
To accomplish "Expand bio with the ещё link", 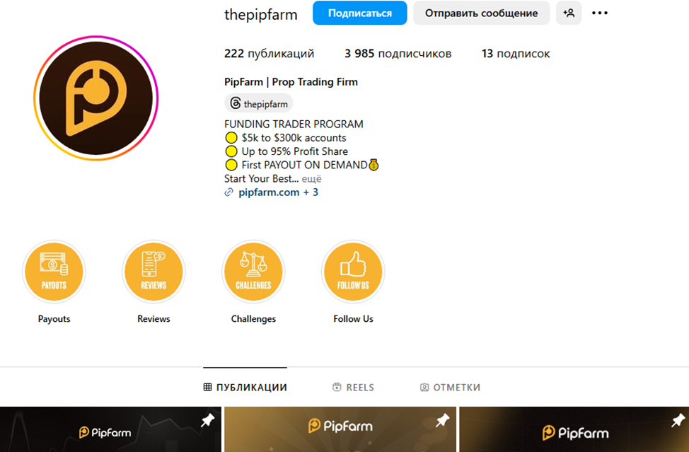I will pyautogui.click(x=311, y=179).
